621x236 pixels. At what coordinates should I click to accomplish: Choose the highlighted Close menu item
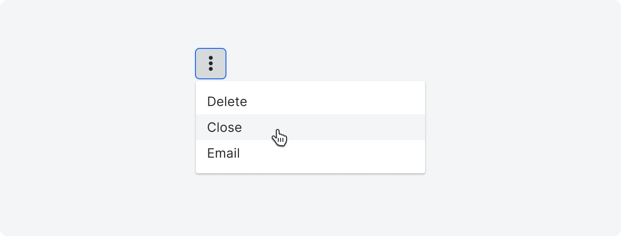310,127
